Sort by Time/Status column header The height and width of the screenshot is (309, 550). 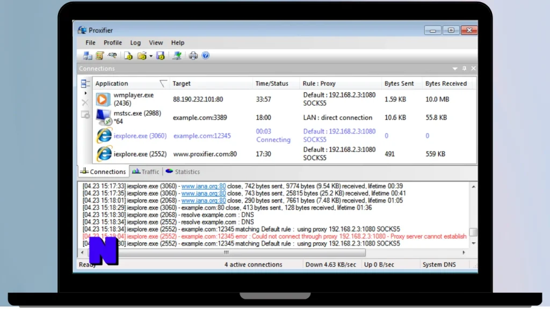coord(276,83)
